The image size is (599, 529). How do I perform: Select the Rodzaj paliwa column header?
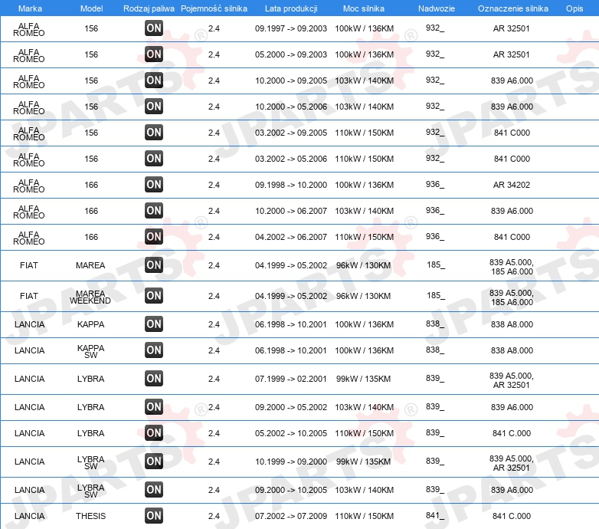(x=149, y=8)
